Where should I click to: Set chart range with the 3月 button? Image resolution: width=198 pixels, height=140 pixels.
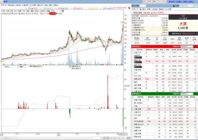click(111, 138)
